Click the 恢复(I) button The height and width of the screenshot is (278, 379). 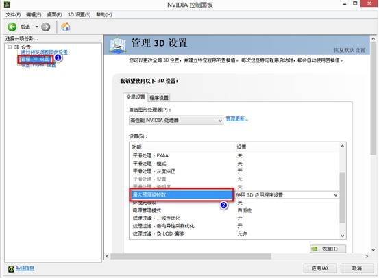328,249
